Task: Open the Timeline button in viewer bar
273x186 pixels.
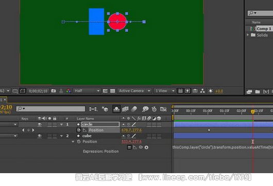Action: coord(195,91)
